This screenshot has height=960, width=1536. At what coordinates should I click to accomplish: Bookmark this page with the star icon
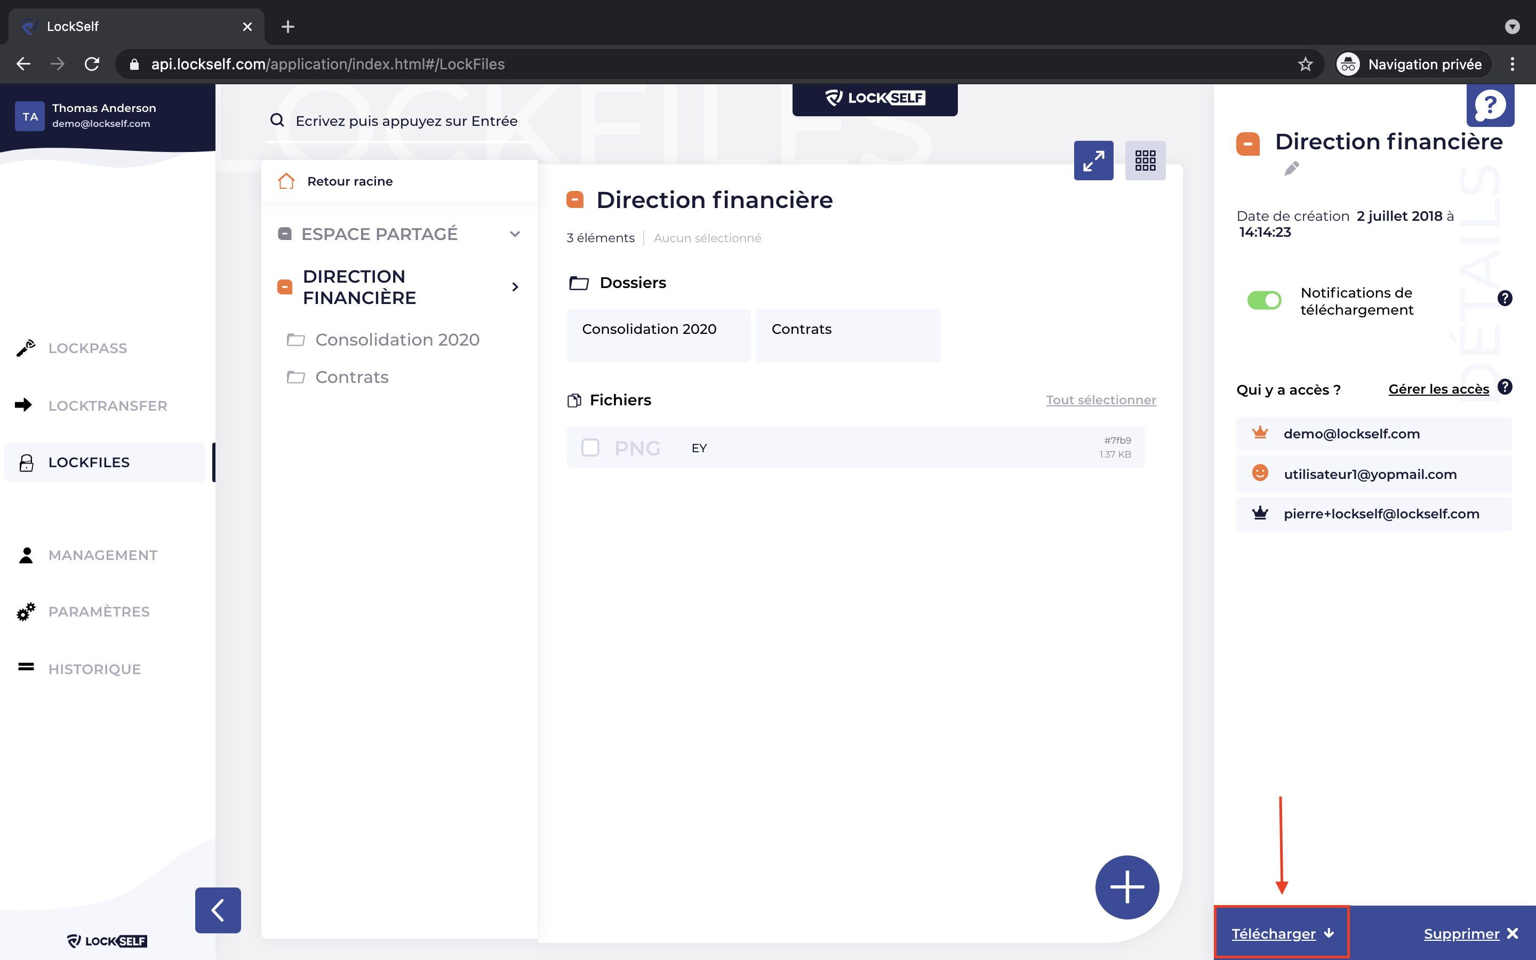(1305, 64)
